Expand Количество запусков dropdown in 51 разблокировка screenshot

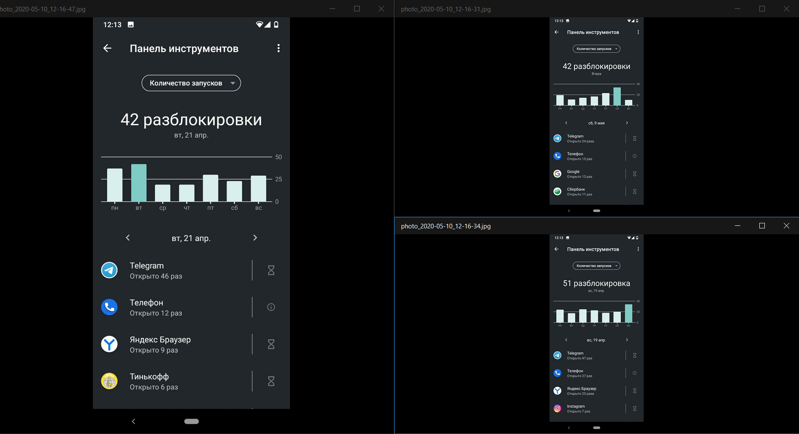point(596,266)
